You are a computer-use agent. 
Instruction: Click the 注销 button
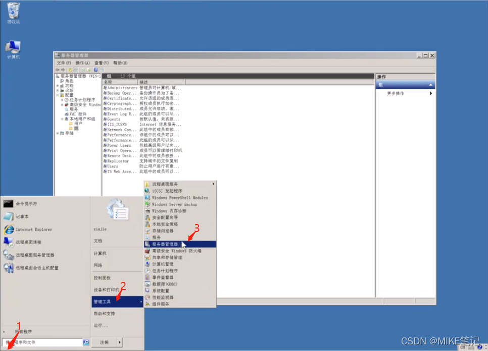[104, 342]
